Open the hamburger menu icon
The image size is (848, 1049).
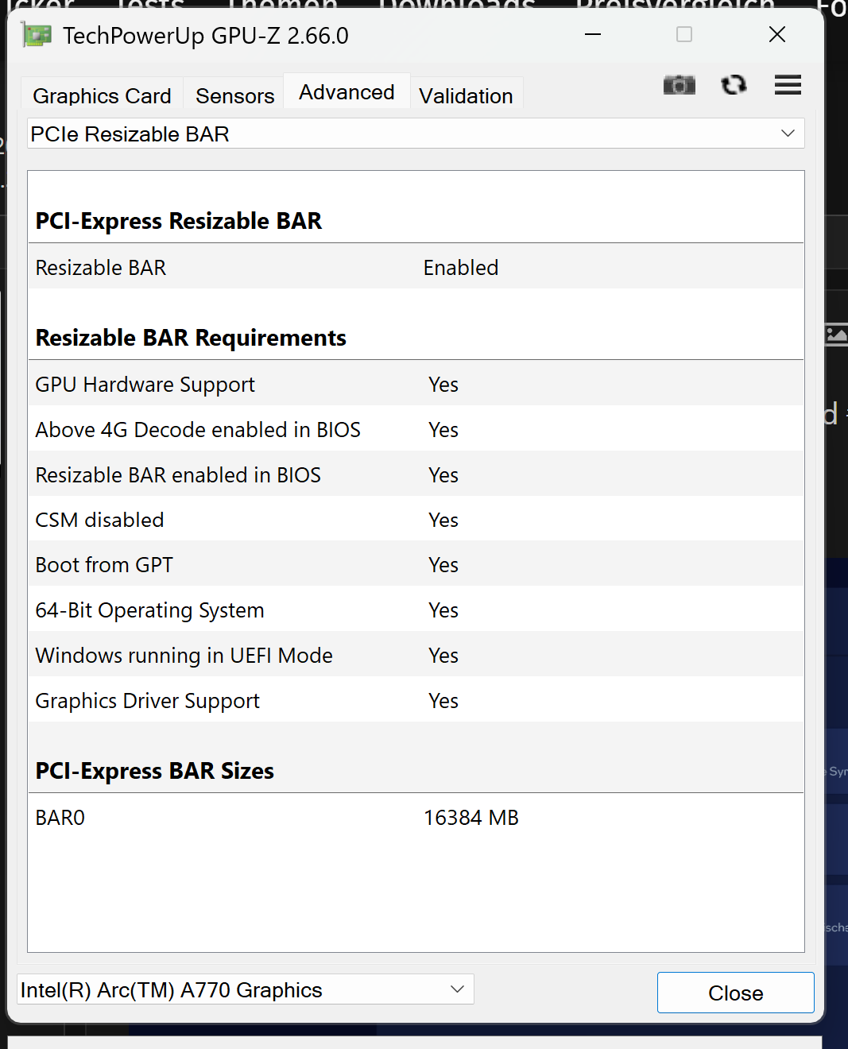pos(787,85)
